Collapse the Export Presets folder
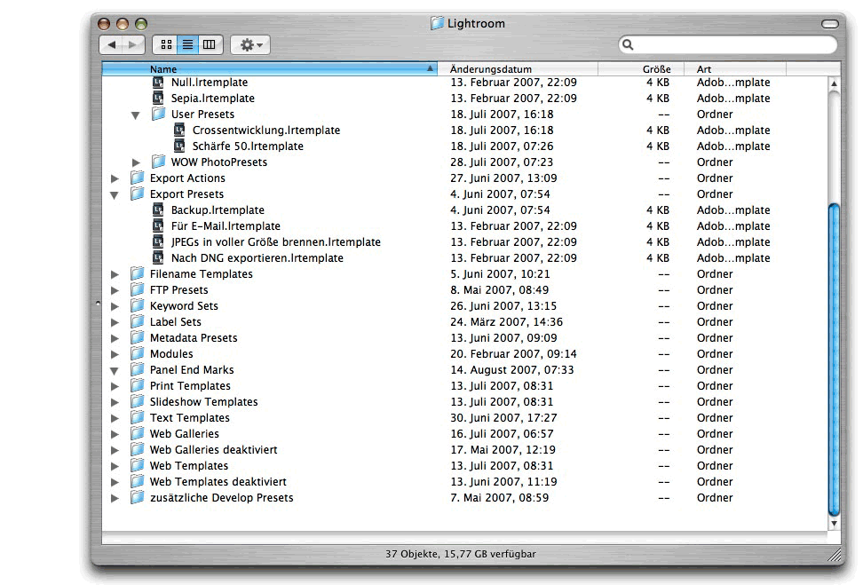The width and height of the screenshot is (863, 585). [x=114, y=194]
